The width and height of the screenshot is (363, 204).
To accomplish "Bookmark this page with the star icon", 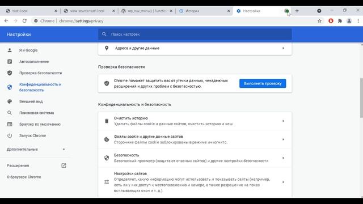I will coord(319,21).
